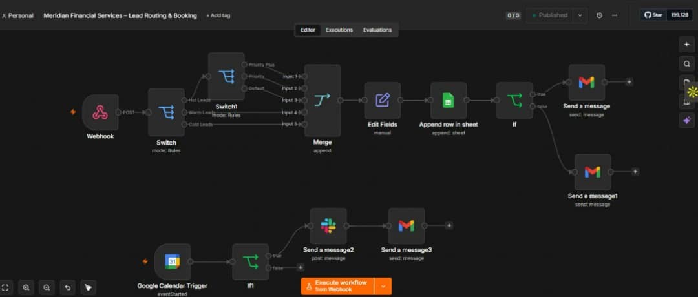Zoom out on the canvas
The width and height of the screenshot is (698, 297).
coord(47,288)
